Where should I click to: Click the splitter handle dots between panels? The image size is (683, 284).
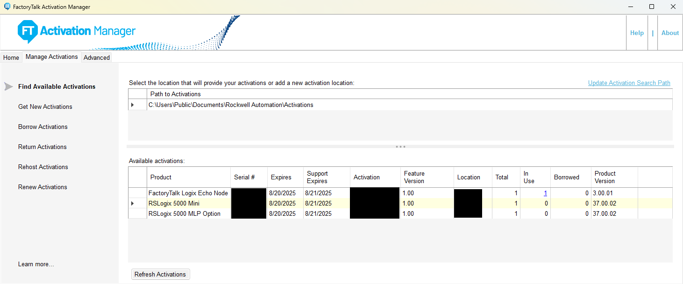click(x=400, y=147)
